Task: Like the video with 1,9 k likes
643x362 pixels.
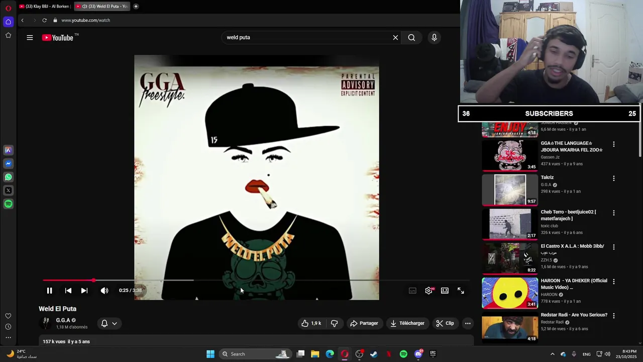Action: point(311,323)
